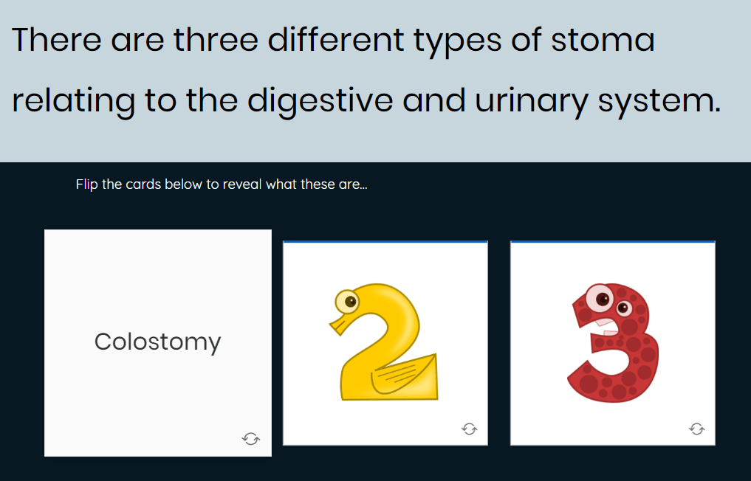Click the flip icon on Colostomy card
Screen dimensions: 751x481
tap(251, 438)
